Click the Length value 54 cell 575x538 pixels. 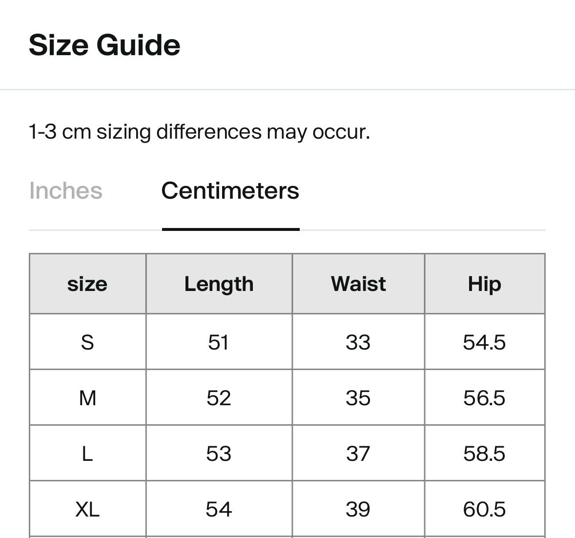click(x=219, y=509)
